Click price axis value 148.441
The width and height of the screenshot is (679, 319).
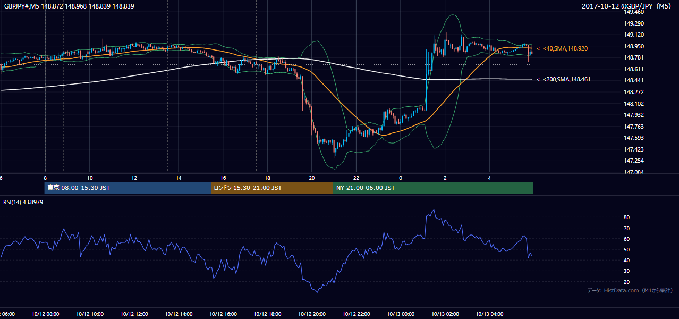[x=634, y=80]
